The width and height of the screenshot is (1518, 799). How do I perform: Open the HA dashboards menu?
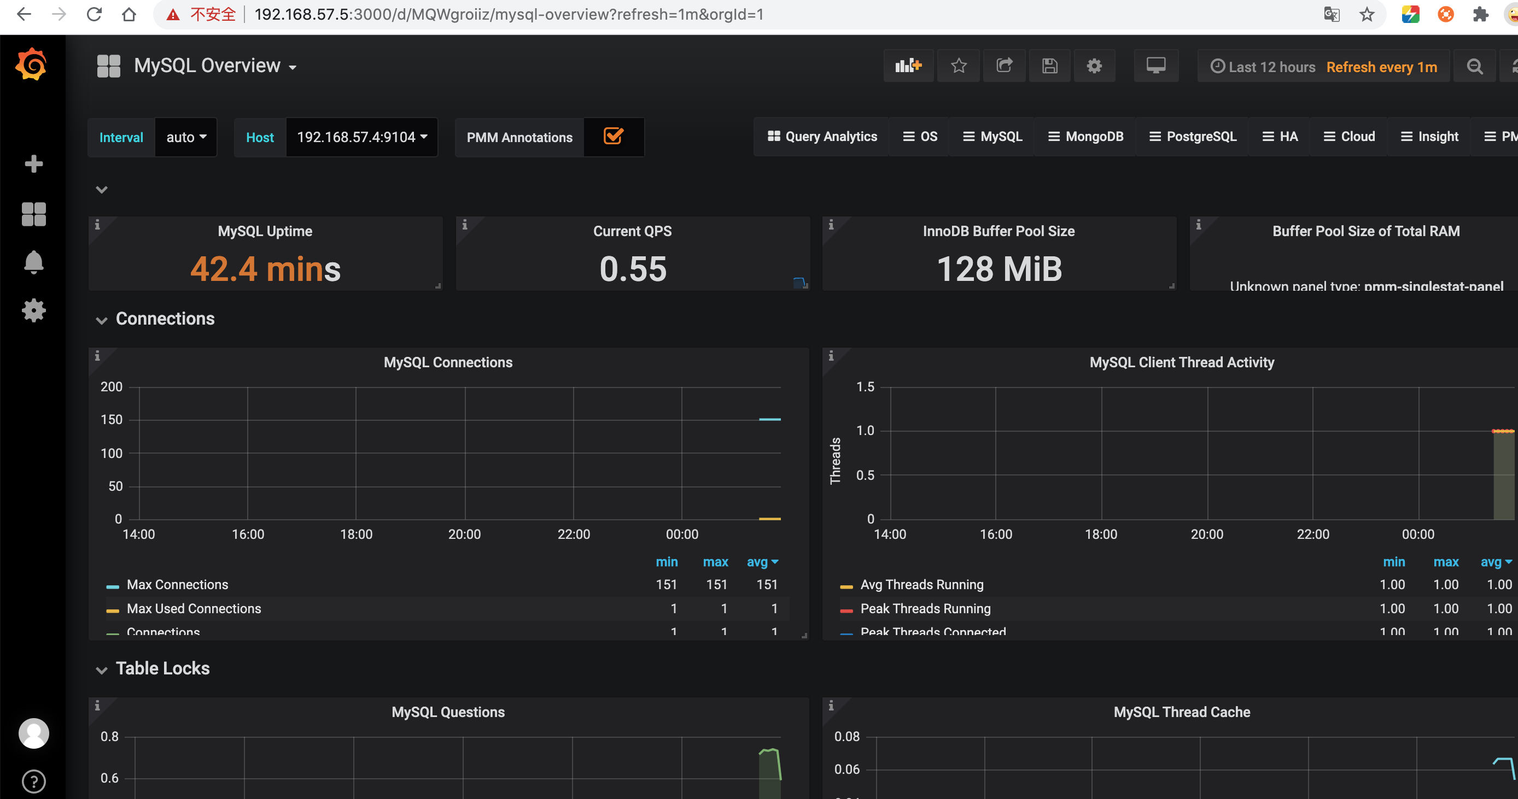pos(1280,137)
